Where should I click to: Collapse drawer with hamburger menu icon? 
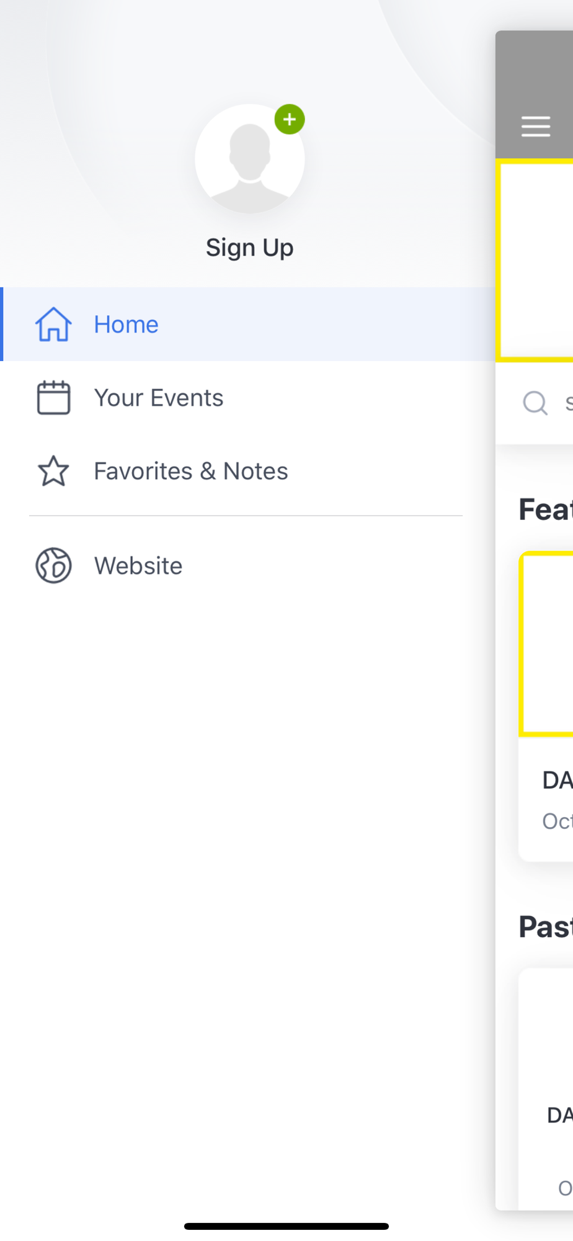[x=536, y=126]
